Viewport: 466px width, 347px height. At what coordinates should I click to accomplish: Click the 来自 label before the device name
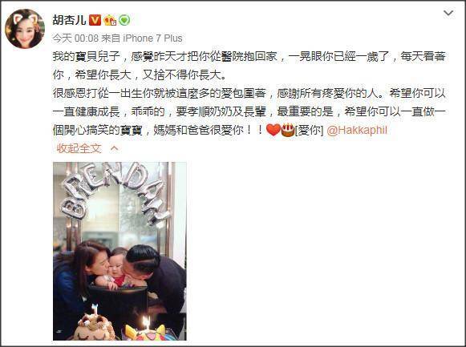coord(111,38)
